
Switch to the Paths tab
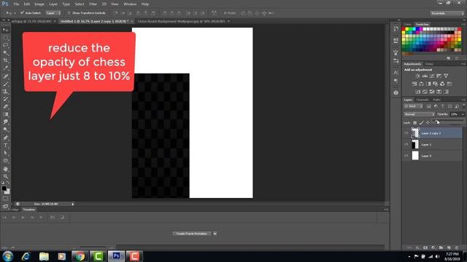coord(436,100)
